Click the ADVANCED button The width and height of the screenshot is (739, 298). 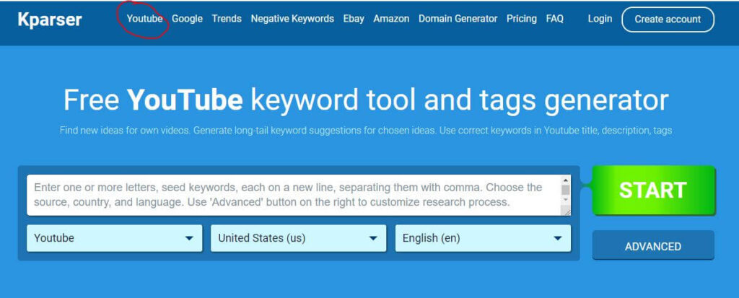(x=653, y=245)
